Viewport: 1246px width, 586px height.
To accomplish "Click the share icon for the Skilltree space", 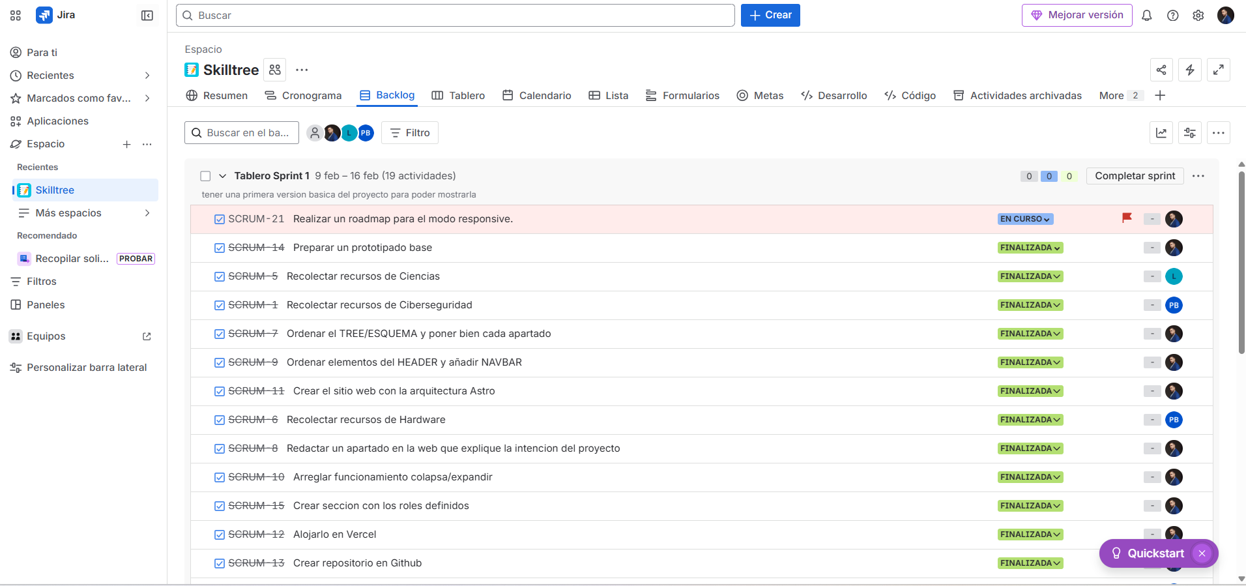I will point(1161,70).
